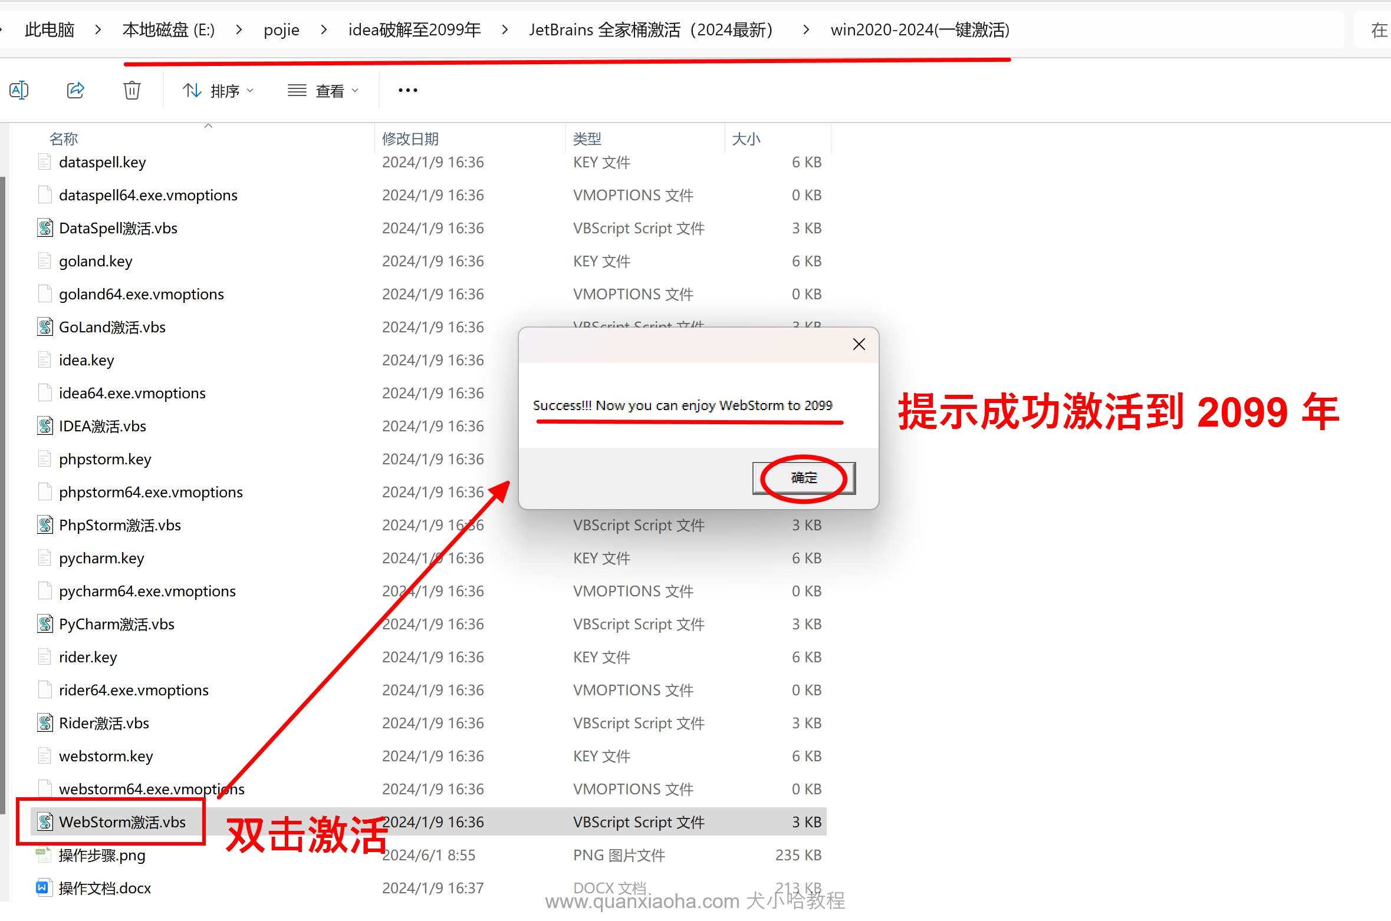Screen dimensions: 1391x921
Task: Go to 此电脑 in the address bar
Action: (x=50, y=29)
